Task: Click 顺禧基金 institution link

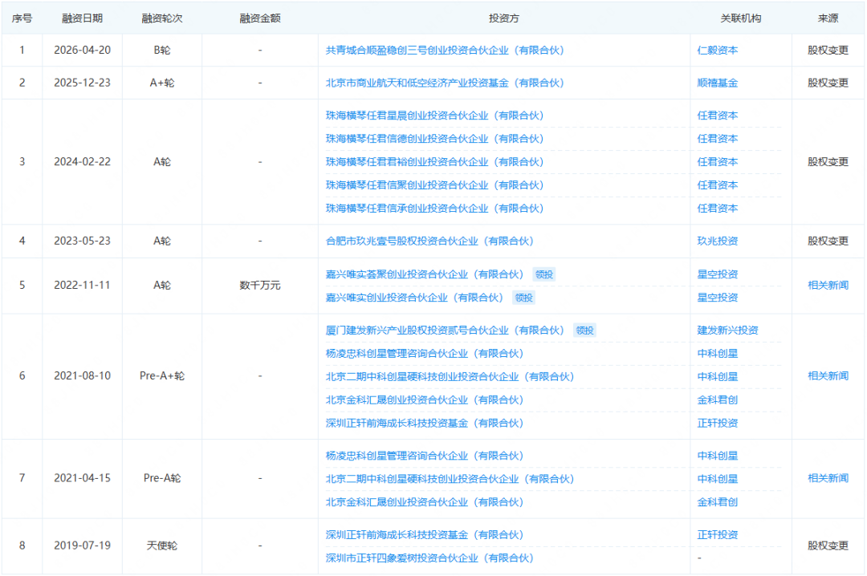Action: [x=717, y=83]
